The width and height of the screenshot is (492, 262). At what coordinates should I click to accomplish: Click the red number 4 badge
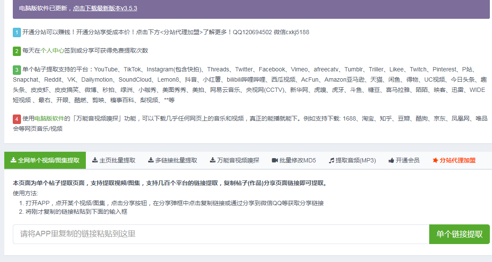click(x=17, y=119)
